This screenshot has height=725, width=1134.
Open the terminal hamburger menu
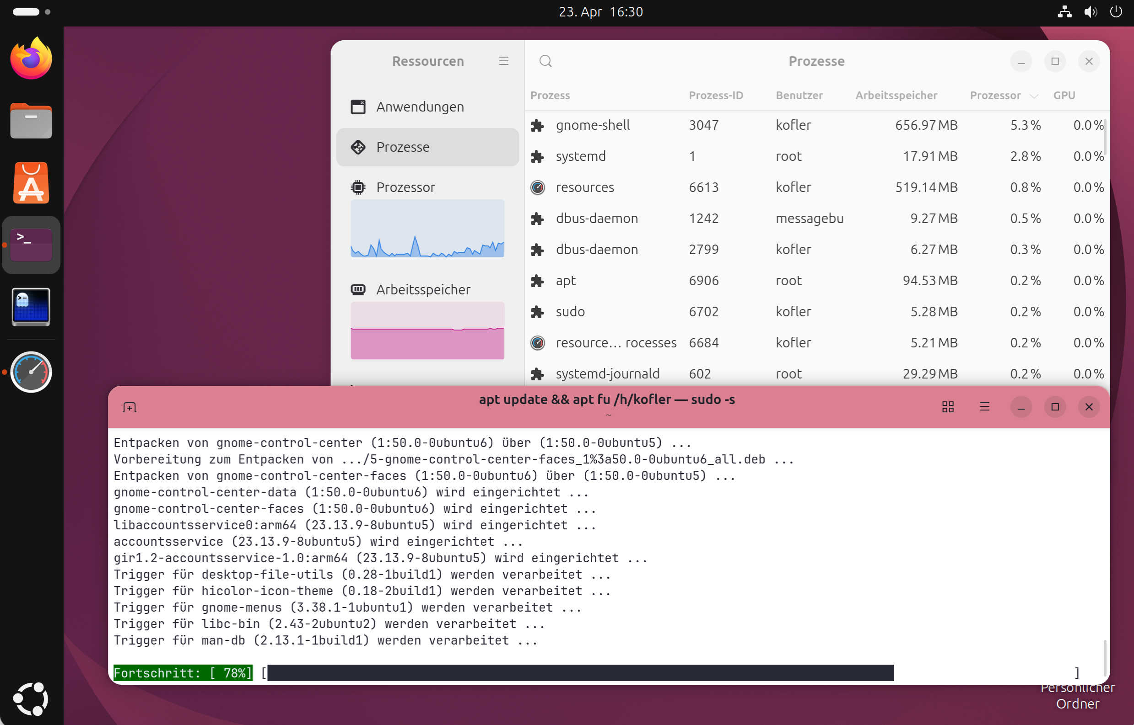tap(985, 407)
